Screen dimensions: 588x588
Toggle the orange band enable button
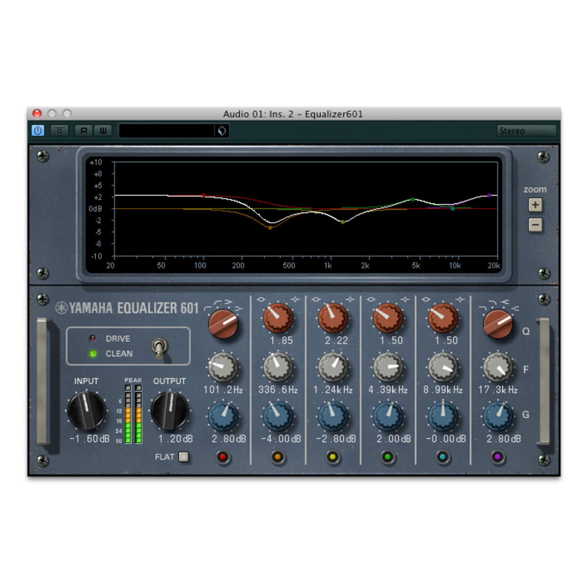[278, 457]
